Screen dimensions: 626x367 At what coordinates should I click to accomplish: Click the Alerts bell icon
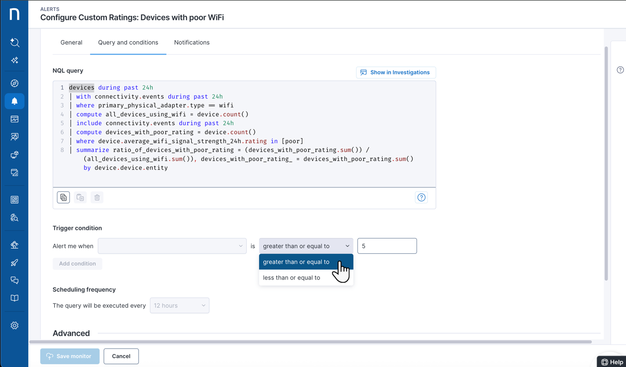(14, 101)
